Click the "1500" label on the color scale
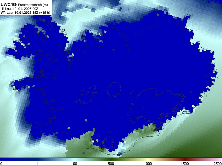Image resolution: width=222 pixels, height=166 pixels. tap(185, 164)
